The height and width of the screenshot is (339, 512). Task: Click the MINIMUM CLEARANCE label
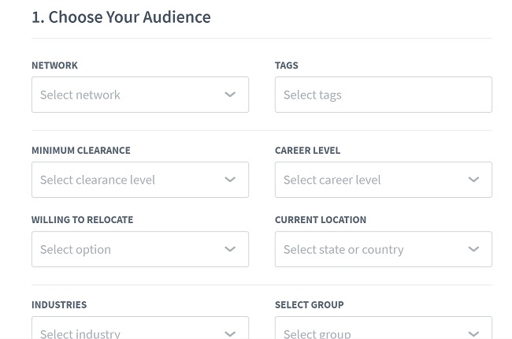pos(80,151)
